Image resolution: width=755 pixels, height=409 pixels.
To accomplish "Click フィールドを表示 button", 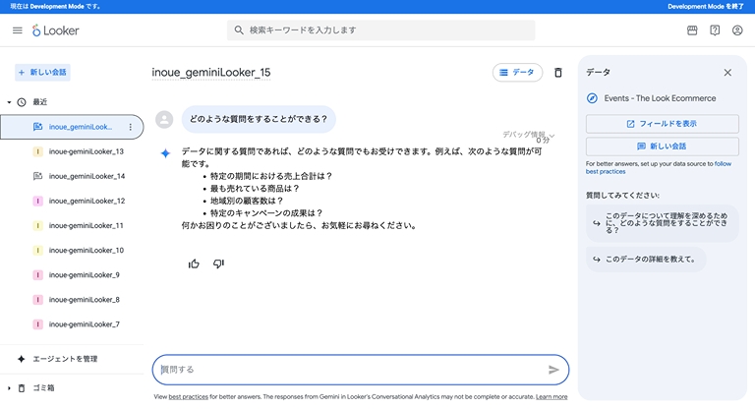I will pyautogui.click(x=662, y=124).
